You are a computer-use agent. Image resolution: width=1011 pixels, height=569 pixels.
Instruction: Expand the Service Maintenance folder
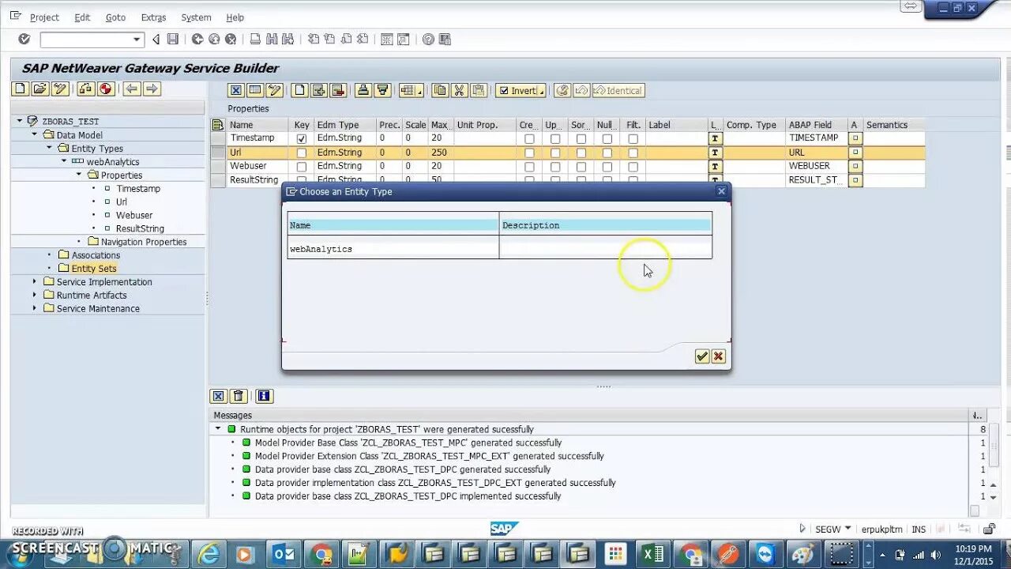coord(35,308)
